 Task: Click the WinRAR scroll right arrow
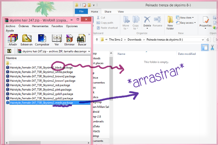pos(88,142)
